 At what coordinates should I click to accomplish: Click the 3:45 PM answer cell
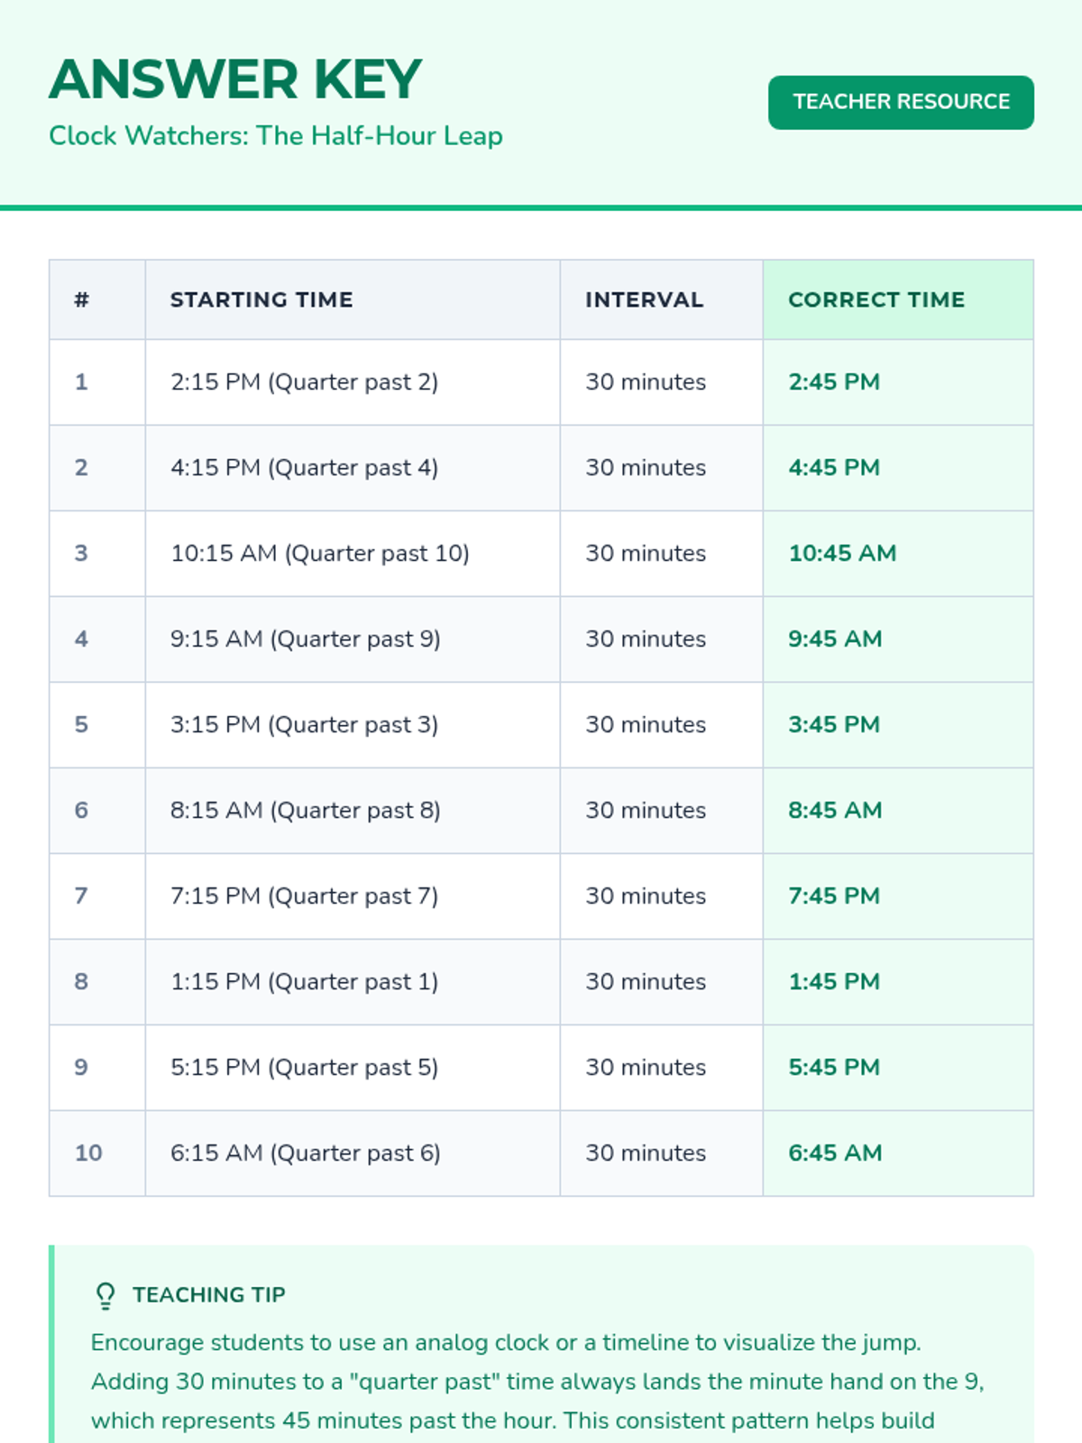coord(834,724)
